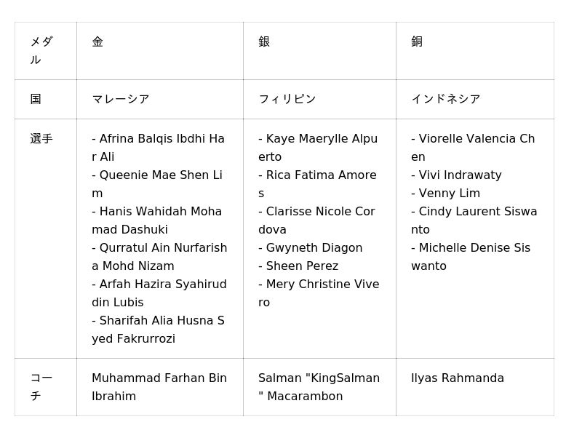Click the 選手 row label
The height and width of the screenshot is (438, 582).
41,139
